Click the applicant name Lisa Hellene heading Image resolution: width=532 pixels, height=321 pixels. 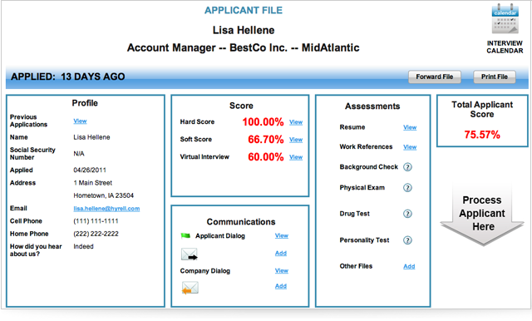(x=244, y=30)
